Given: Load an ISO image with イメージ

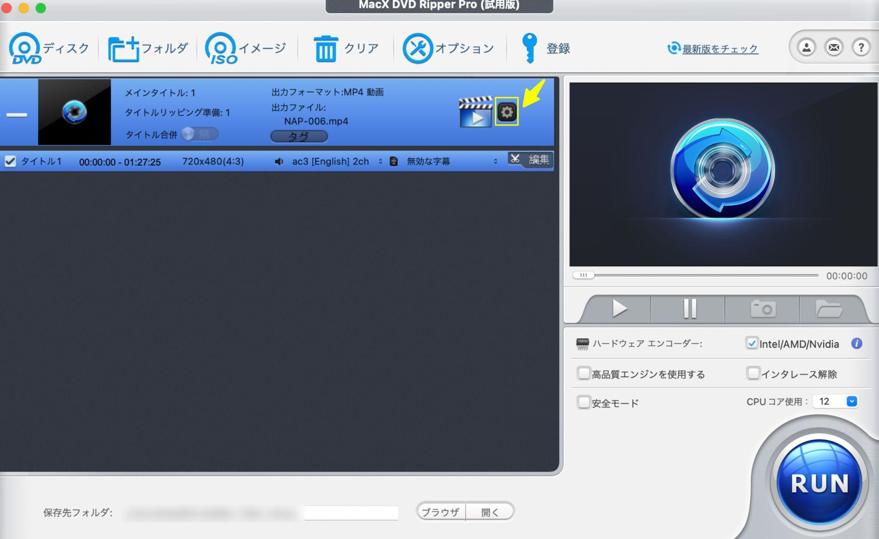Looking at the screenshot, I should tap(245, 48).
